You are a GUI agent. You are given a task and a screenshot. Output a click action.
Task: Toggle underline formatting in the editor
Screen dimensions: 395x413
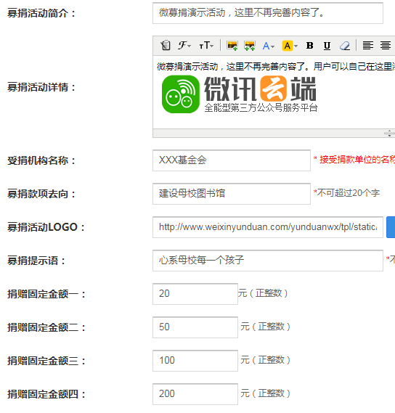pos(327,46)
